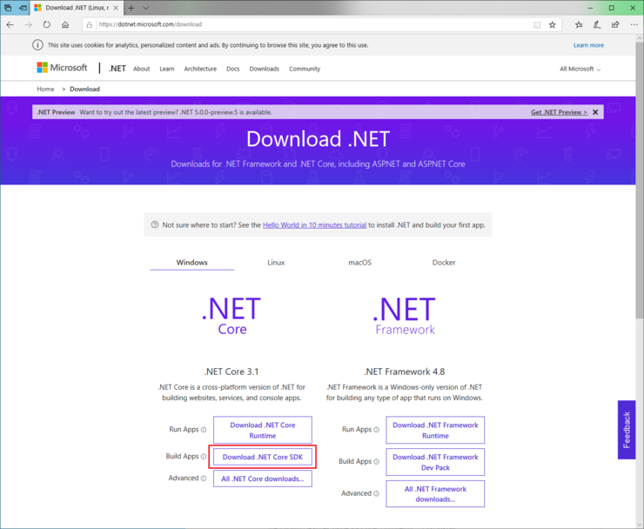Click the cookie notice info icon
This screenshot has width=644, height=529.
[37, 45]
